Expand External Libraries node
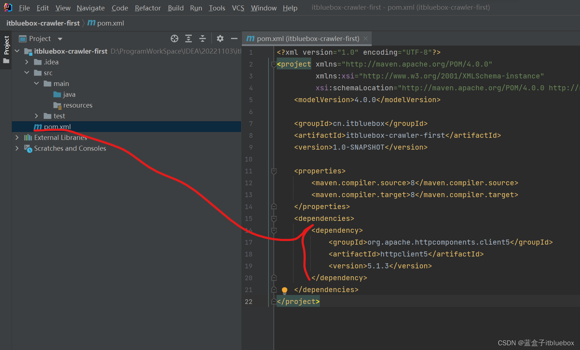The height and width of the screenshot is (350, 580). 17,137
